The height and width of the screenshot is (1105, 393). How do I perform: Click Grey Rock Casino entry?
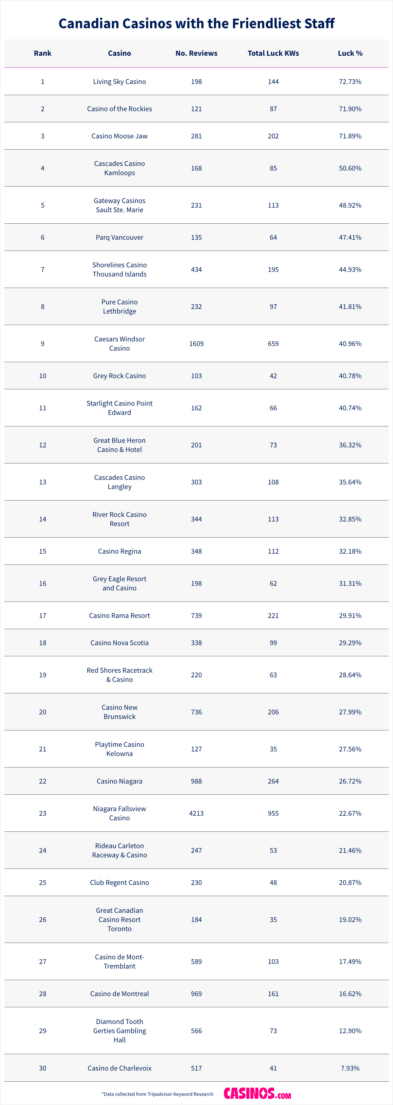point(120,376)
